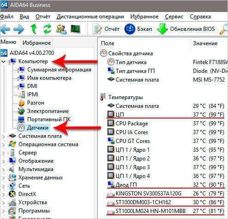228x219 pixels.
Task: Select Суммарная информация in the tree
Action: (x=59, y=70)
